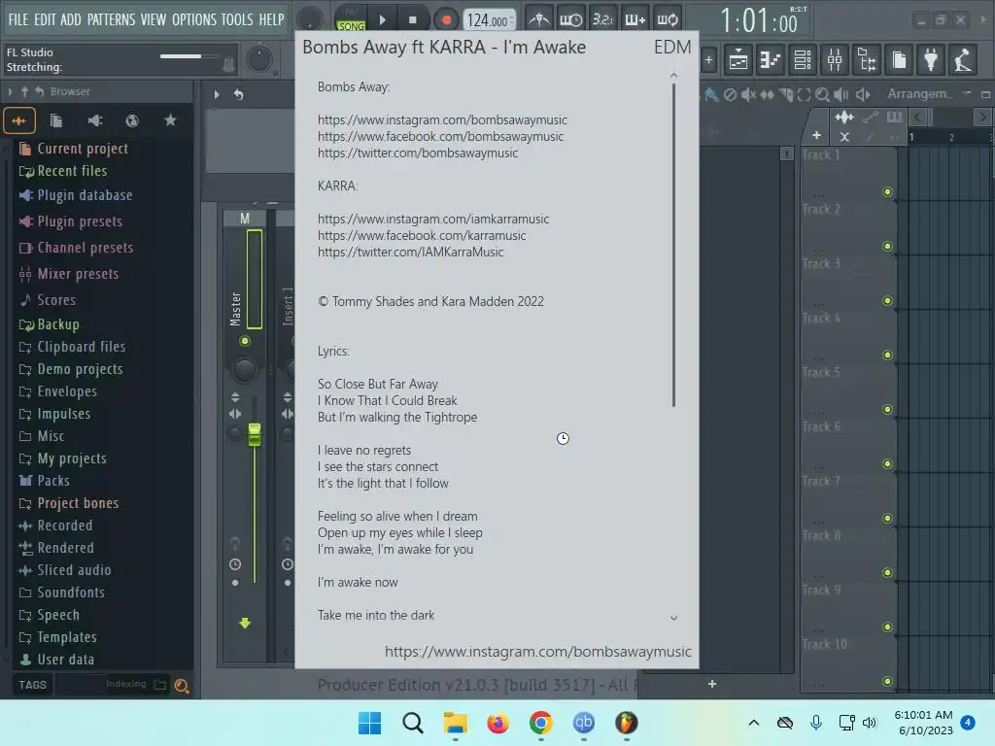Open the ADD menu
Image resolution: width=995 pixels, height=746 pixels.
coord(70,19)
